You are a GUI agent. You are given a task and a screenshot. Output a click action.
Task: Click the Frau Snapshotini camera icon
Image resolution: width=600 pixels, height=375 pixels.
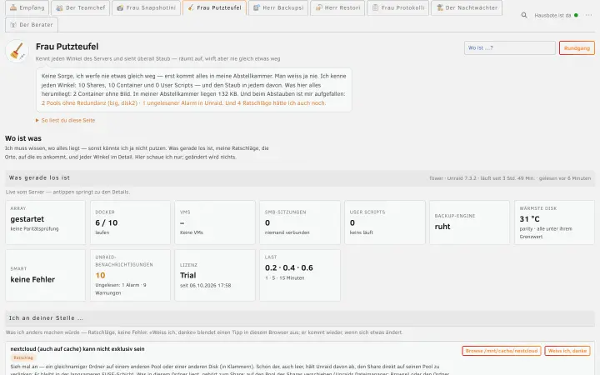click(x=120, y=7)
